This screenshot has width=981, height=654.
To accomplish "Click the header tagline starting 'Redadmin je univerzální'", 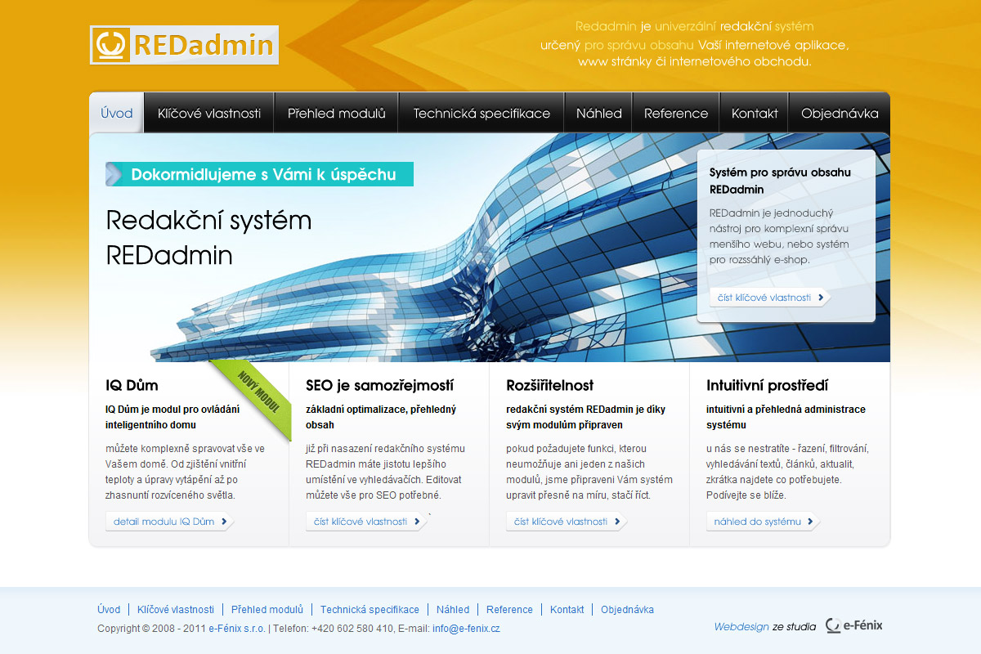I will 695,43.
